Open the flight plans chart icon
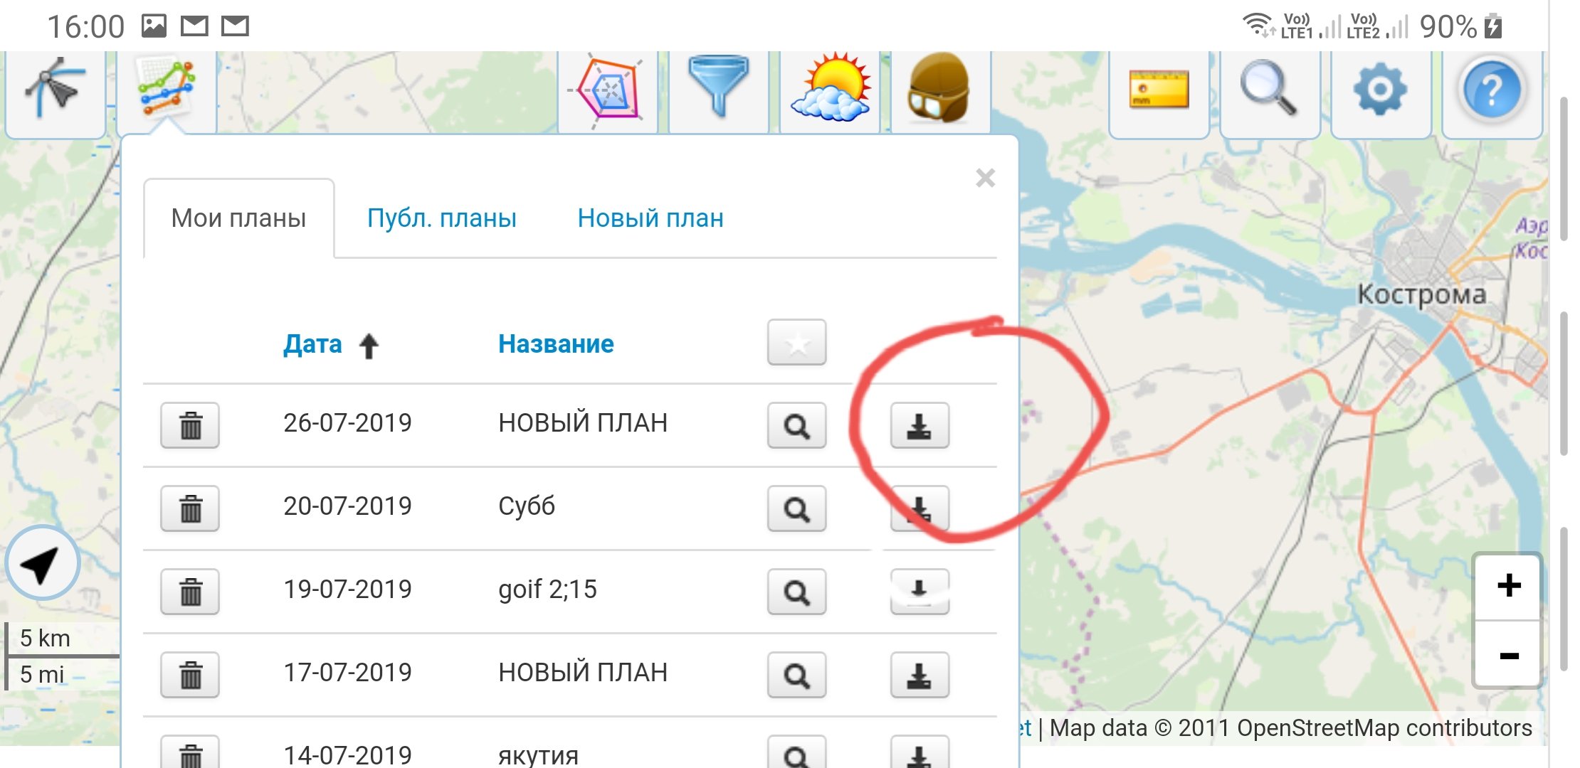1580x768 pixels. 167,90
